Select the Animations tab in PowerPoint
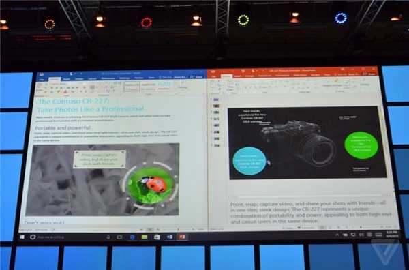Screen dimensions: 409x270 point(282,76)
